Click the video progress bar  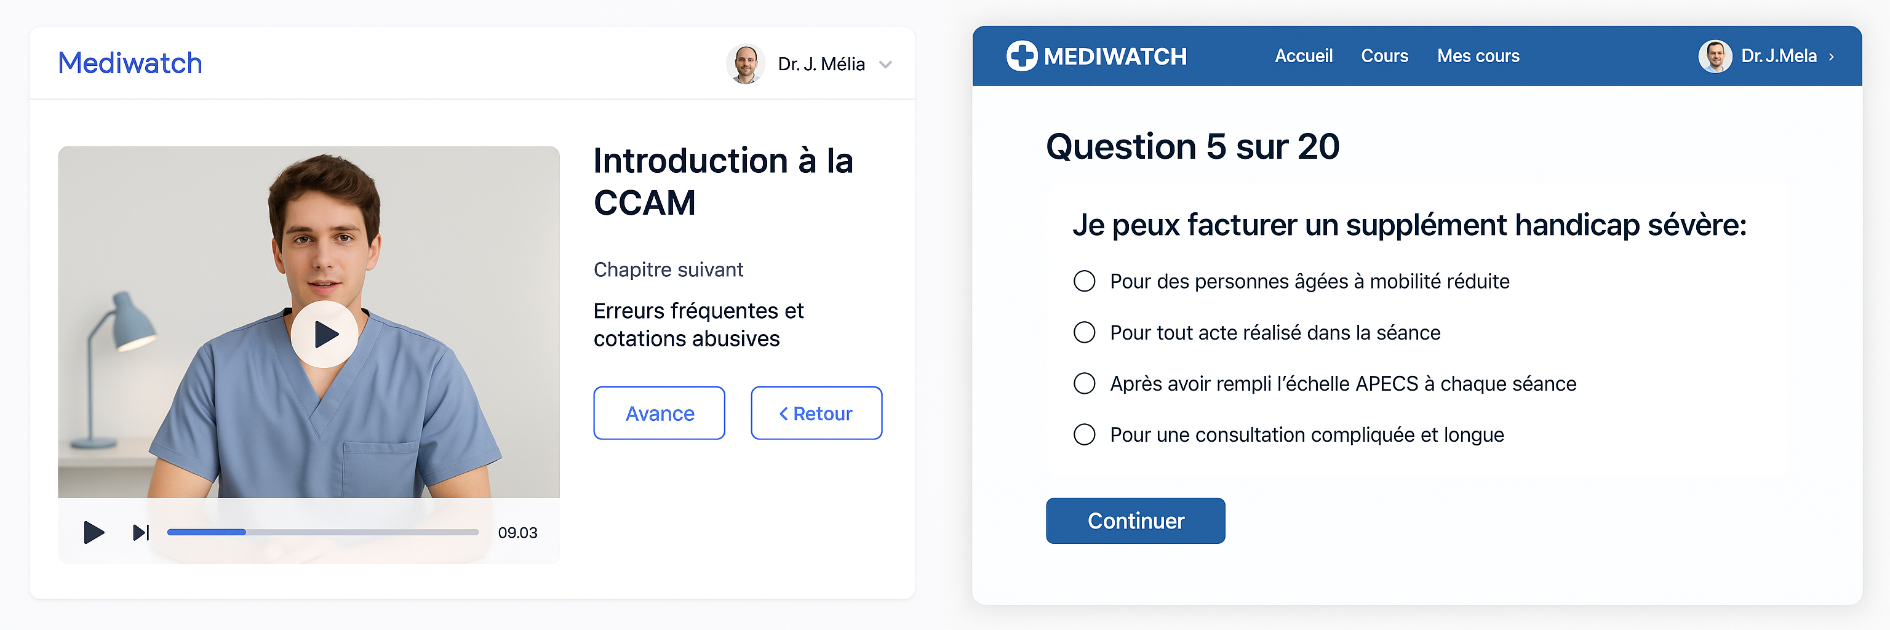tap(323, 532)
